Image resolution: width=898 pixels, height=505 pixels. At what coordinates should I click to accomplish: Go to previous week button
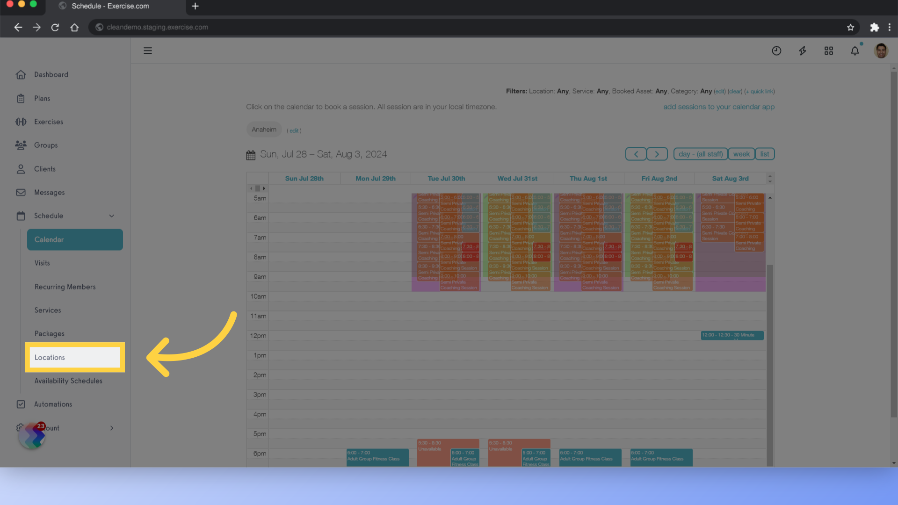[x=636, y=154]
